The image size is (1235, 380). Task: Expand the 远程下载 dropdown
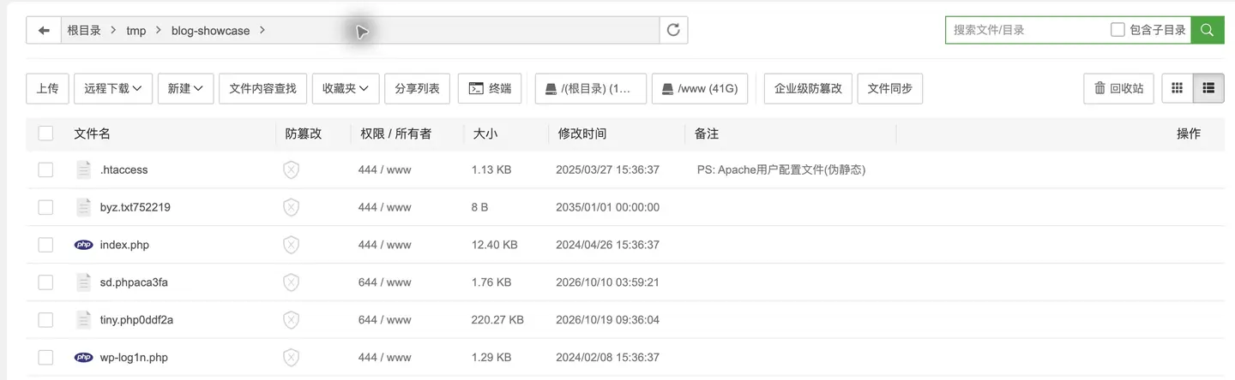[113, 88]
